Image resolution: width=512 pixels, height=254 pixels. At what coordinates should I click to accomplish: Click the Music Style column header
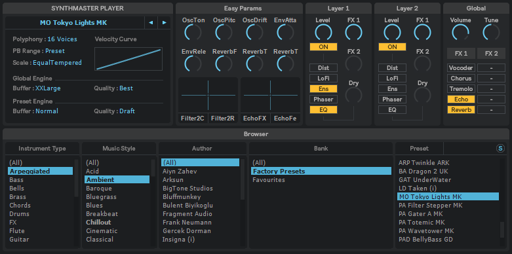click(x=119, y=149)
